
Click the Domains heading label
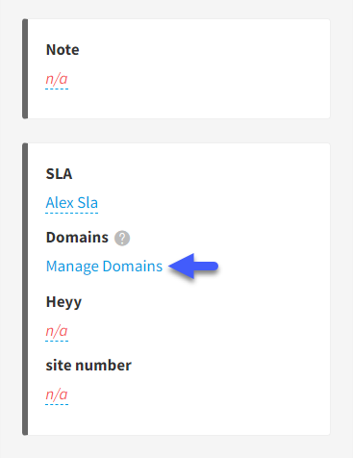coord(77,238)
